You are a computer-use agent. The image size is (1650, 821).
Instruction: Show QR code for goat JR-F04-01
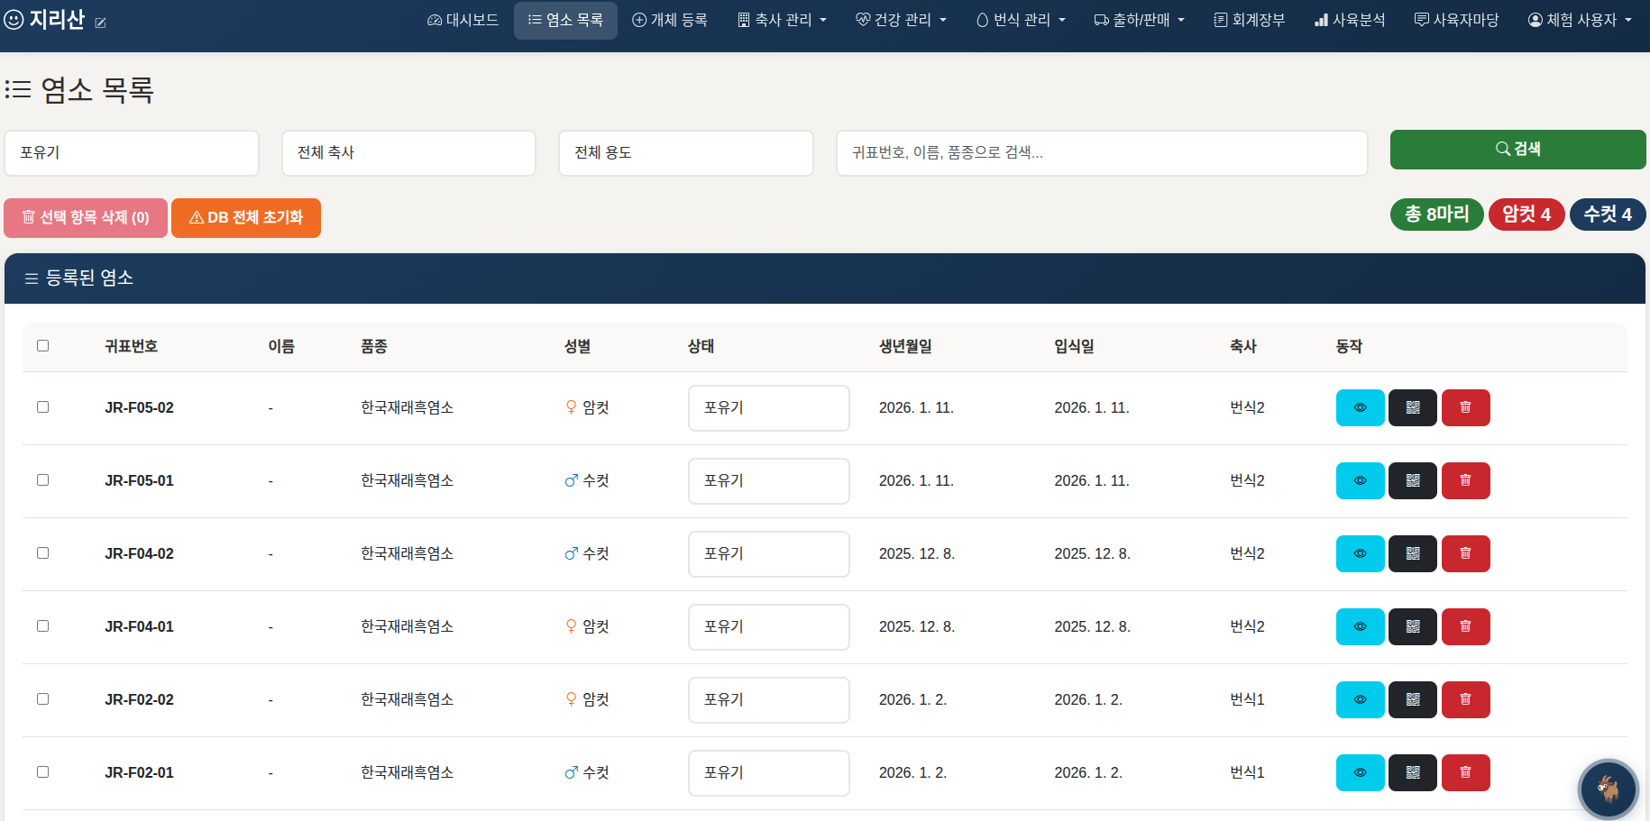coord(1412,626)
